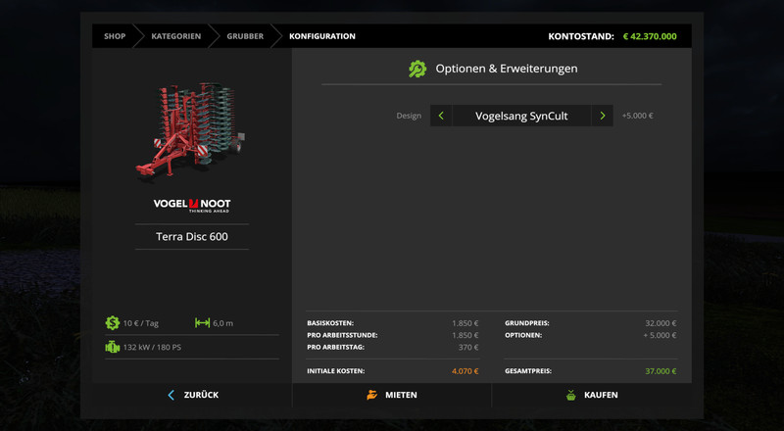Viewport: 784px width, 431px height.
Task: Select next Design option with right arrow
Action: tap(603, 116)
